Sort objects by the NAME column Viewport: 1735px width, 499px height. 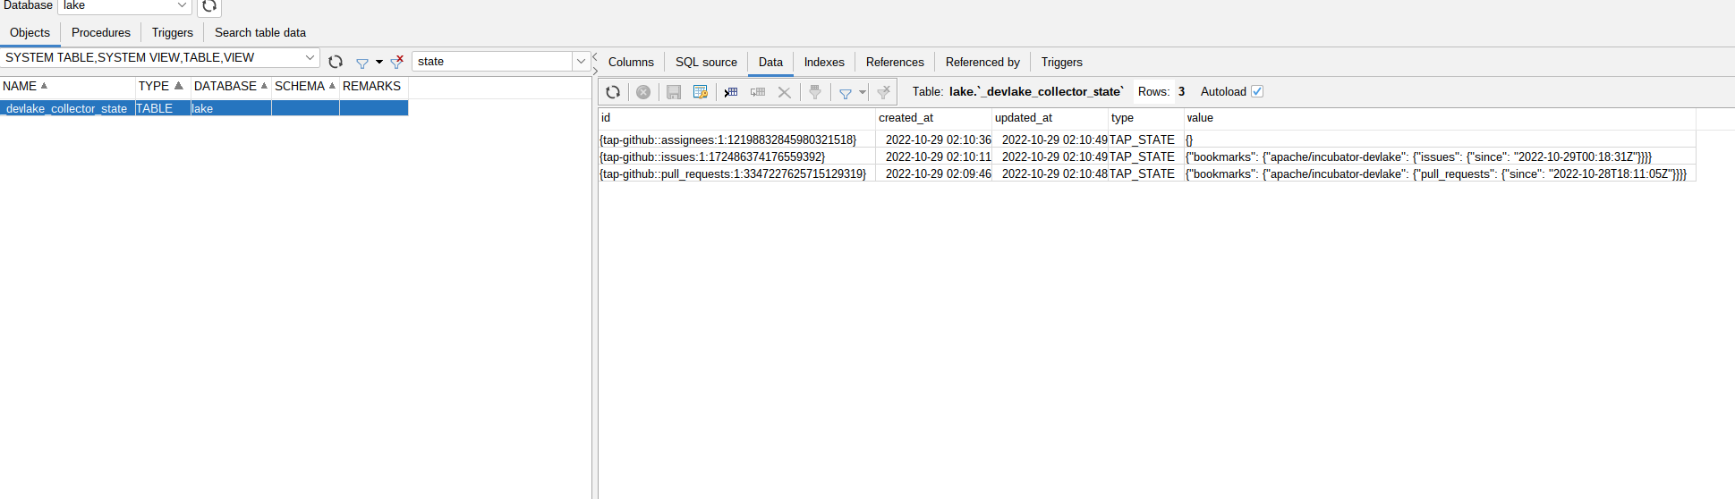(x=67, y=87)
